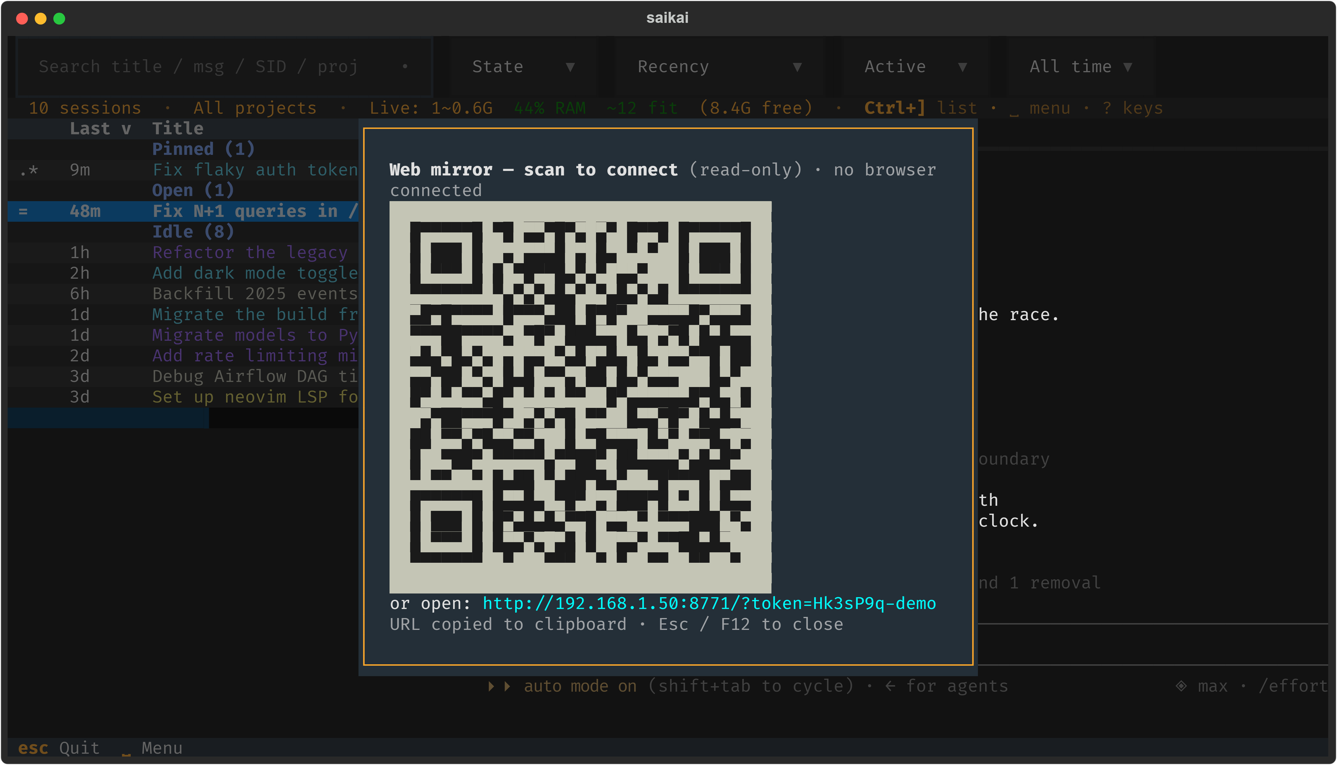Viewport: 1337px width, 765px height.
Task: Click the macOS yellow minimize window button
Action: (41, 19)
